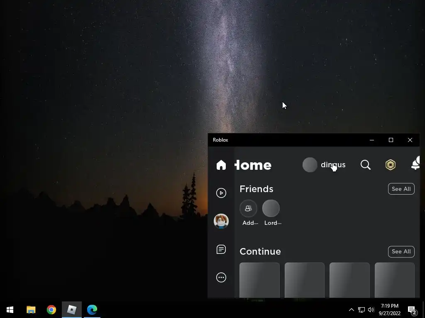Open the dingus profile avatar circle

point(310,165)
